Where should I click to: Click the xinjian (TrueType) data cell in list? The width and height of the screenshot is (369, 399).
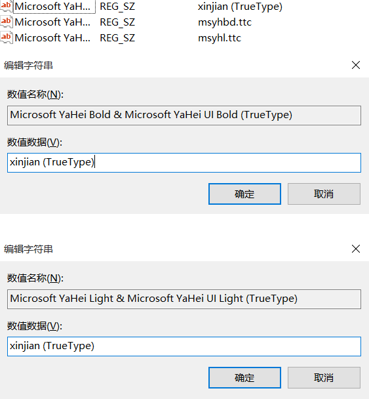240,7
